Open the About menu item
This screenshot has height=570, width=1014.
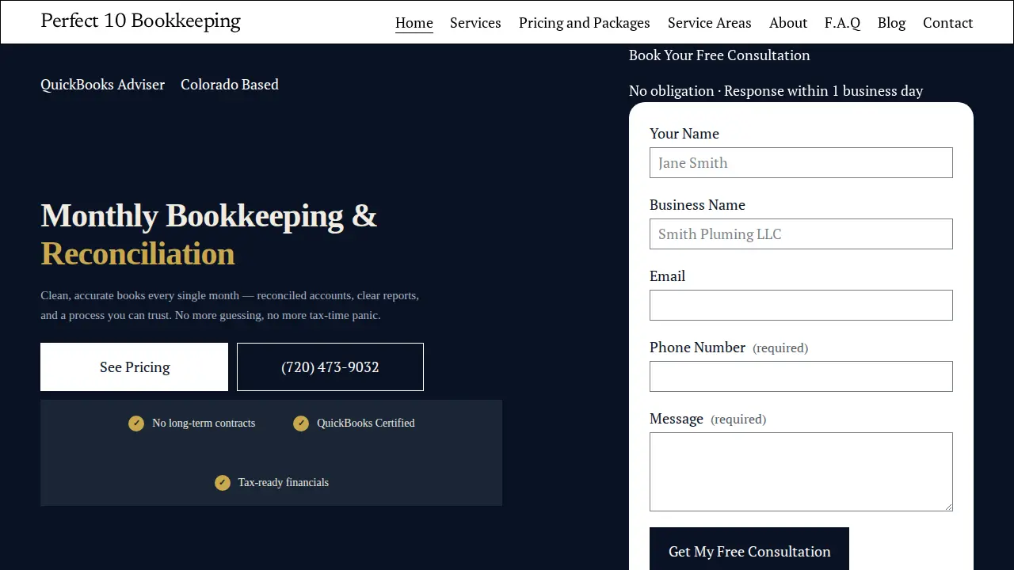point(788,23)
